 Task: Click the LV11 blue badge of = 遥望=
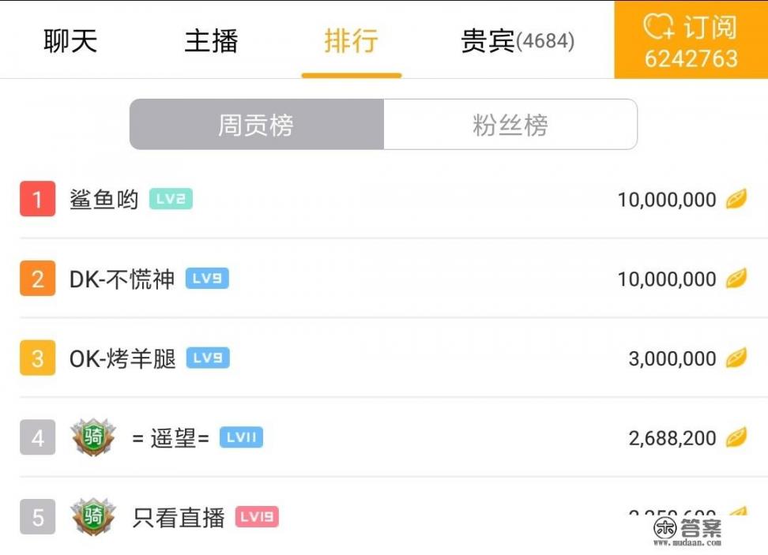pyautogui.click(x=241, y=437)
